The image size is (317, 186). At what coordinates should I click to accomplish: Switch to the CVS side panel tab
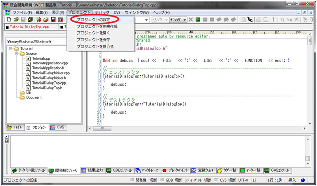point(58,127)
